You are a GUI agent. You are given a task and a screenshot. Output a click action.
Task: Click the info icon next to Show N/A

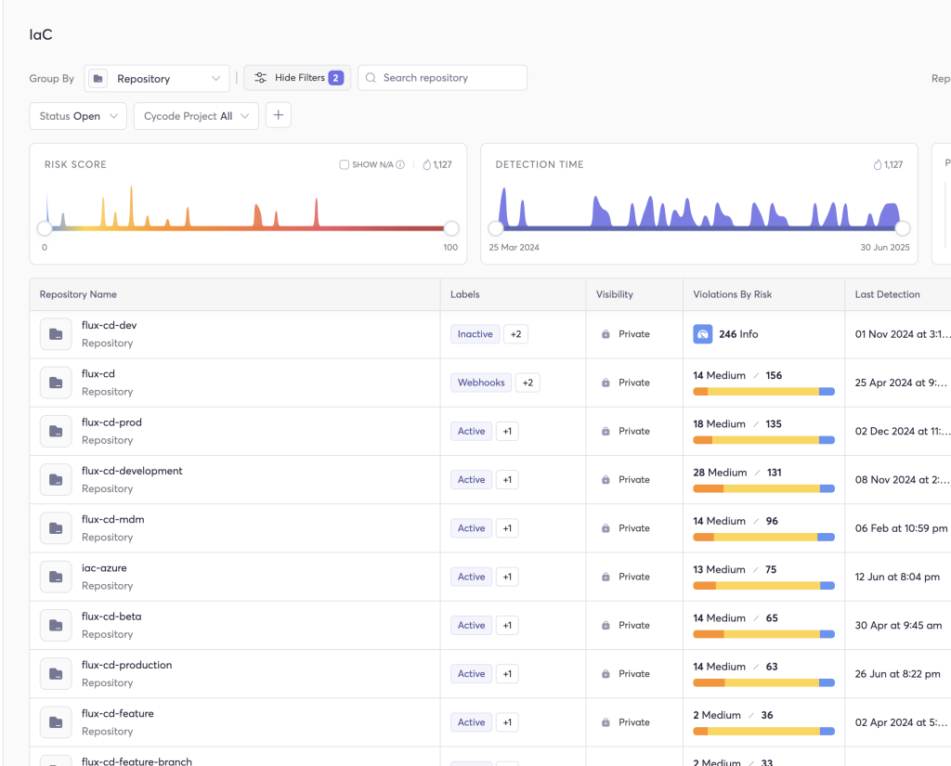pos(400,165)
